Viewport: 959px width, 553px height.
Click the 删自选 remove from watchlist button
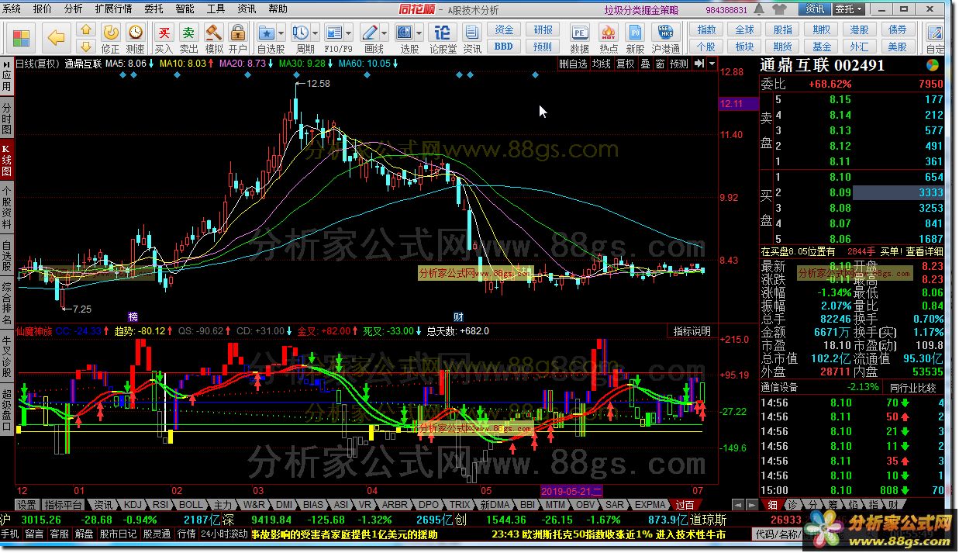[x=573, y=64]
